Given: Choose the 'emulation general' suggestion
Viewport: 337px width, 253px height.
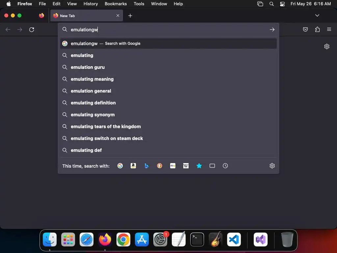Looking at the screenshot, I should click(x=168, y=91).
